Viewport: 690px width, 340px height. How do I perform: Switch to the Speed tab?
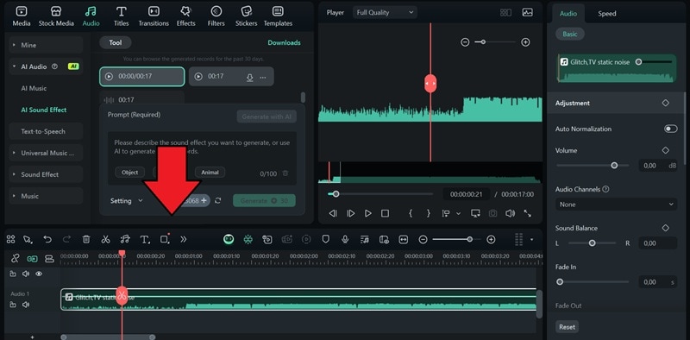click(x=607, y=14)
